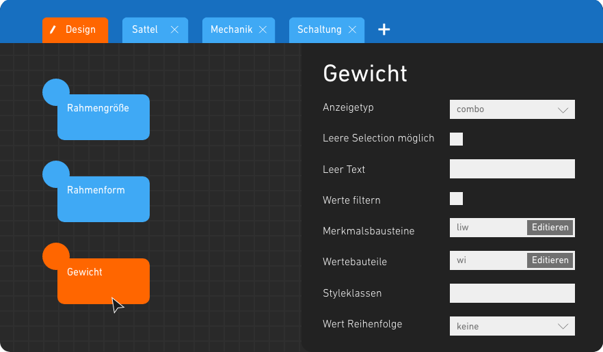
Task: Close the Mechanik tab
Action: click(263, 30)
